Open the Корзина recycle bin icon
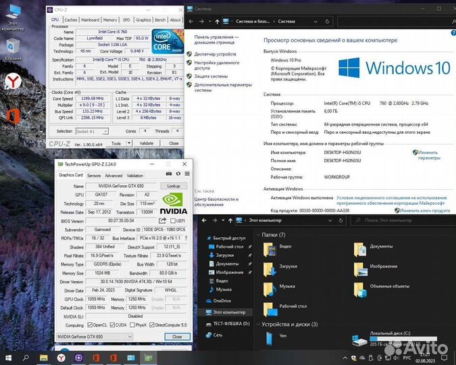 tap(13, 50)
